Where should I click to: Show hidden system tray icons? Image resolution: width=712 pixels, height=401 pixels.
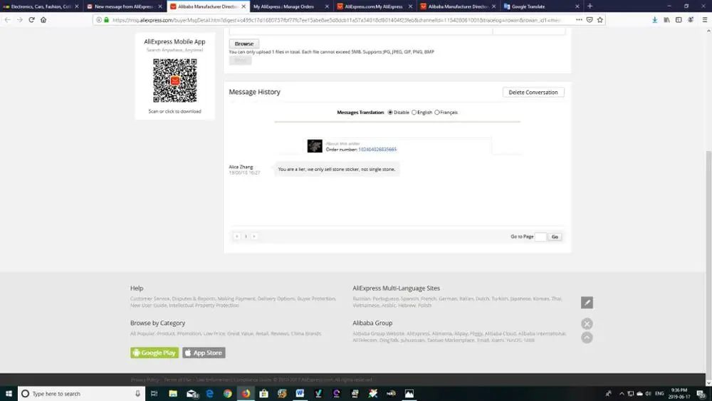[x=622, y=393]
